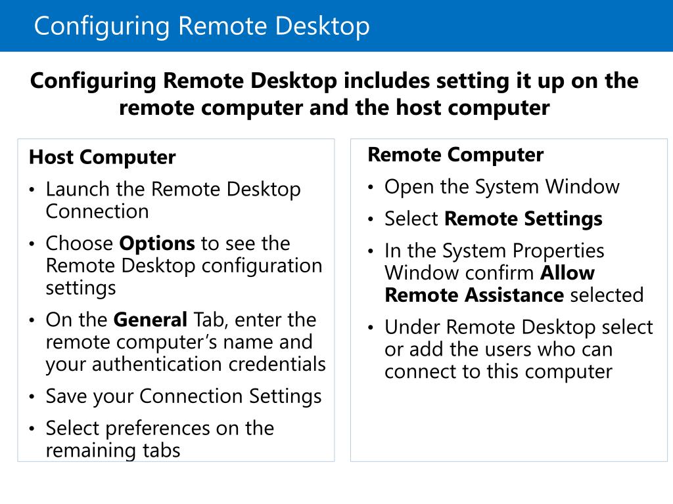
Task: Click 'your authentication credentials' line
Action: click(185, 365)
